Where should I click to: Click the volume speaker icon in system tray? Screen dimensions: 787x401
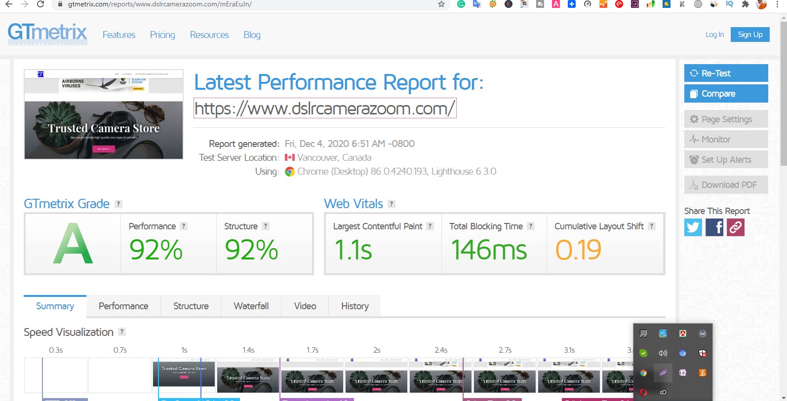click(x=663, y=353)
